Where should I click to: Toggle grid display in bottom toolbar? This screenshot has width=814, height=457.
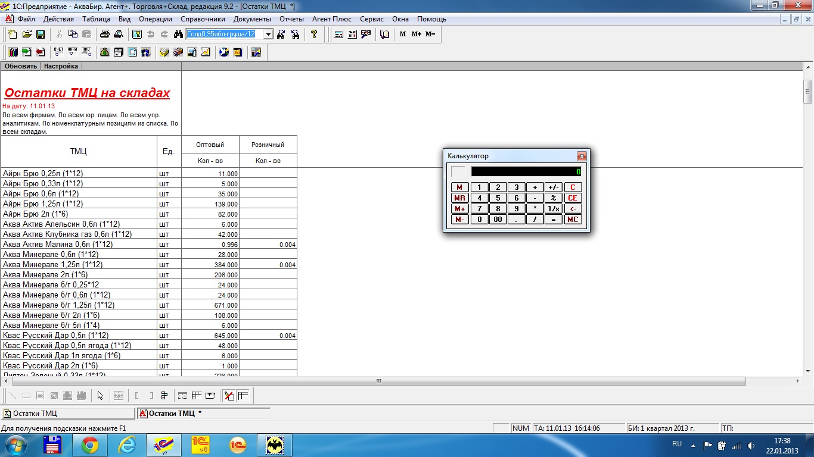pyautogui.click(x=182, y=395)
